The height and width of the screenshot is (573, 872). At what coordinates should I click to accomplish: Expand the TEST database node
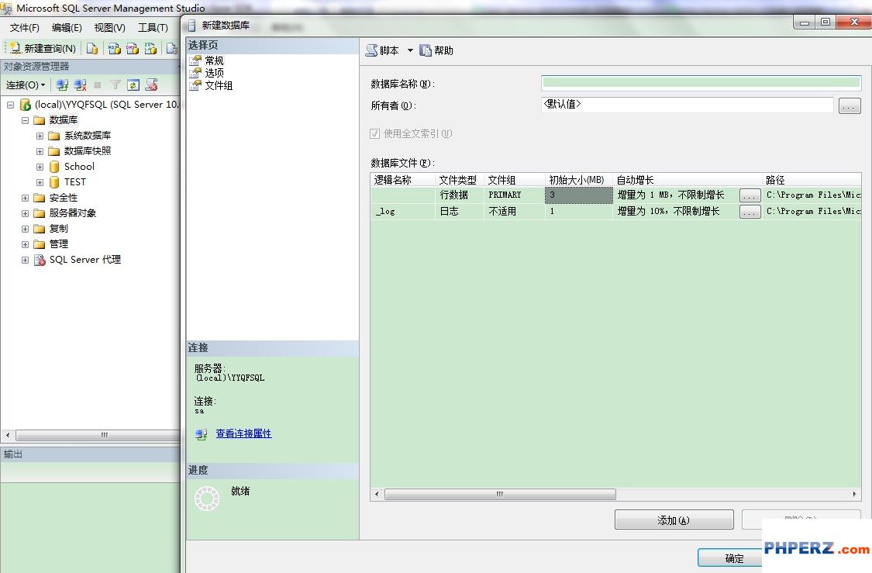[40, 182]
